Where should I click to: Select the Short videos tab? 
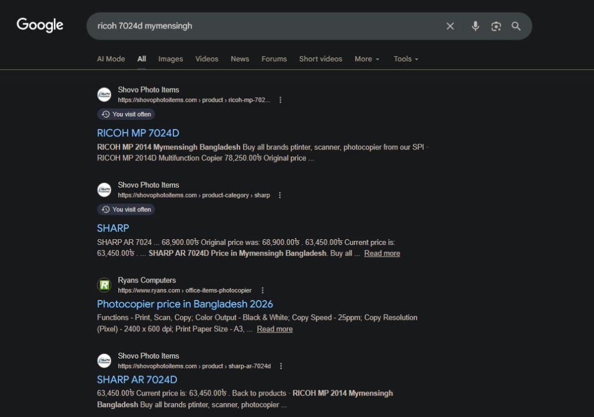tap(320, 59)
